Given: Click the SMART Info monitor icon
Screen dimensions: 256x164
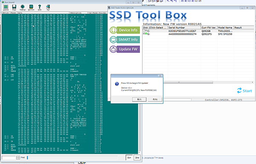Looking at the screenshot, I should [x=113, y=40].
